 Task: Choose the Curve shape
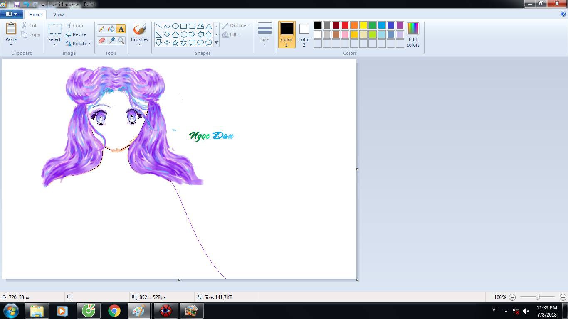[x=167, y=26]
